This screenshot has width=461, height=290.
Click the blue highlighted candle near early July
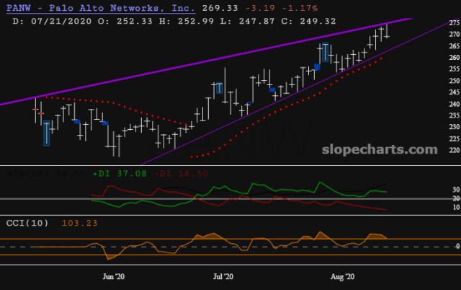tap(220, 89)
